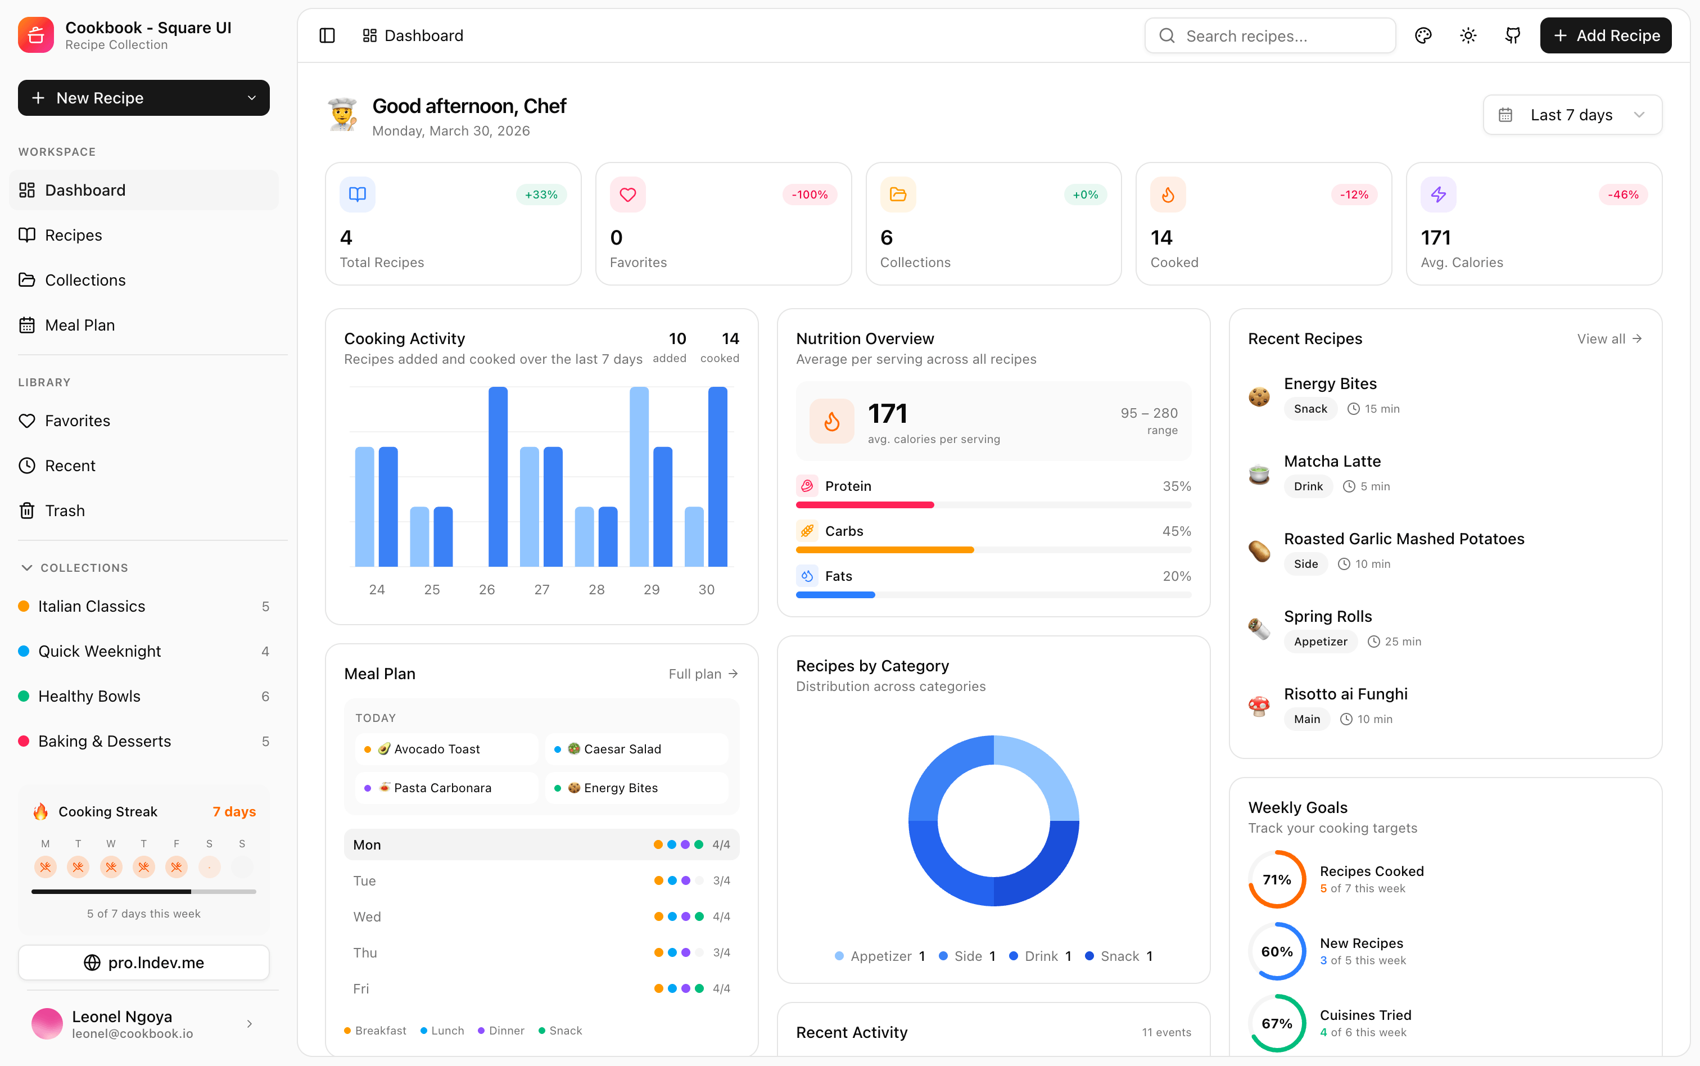This screenshot has width=1700, height=1066.
Task: Click the Collections folder card icon
Action: (898, 195)
